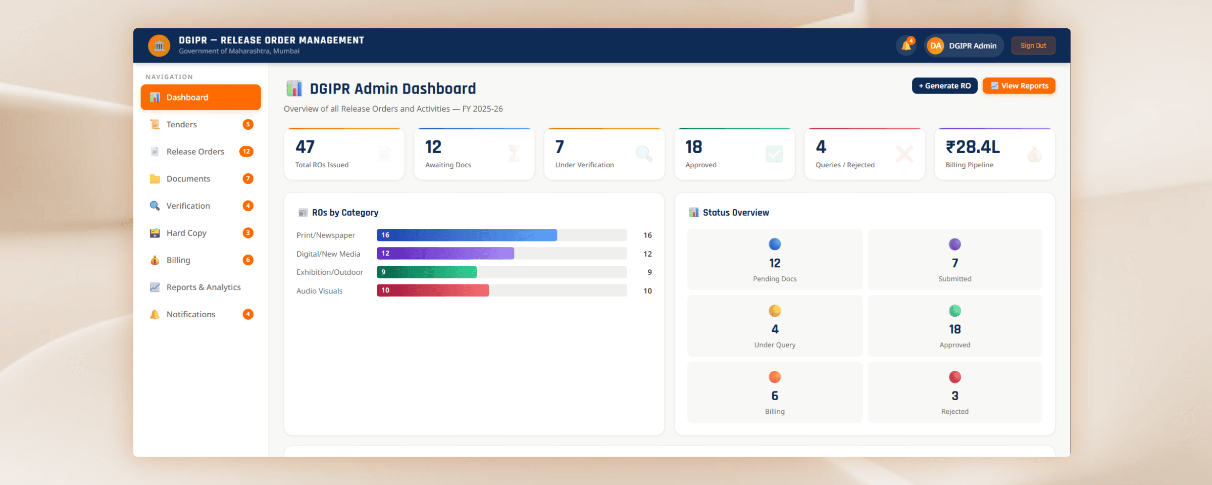The width and height of the screenshot is (1212, 485).
Task: Click the "Print/Newspaper" category label
Action: 326,235
